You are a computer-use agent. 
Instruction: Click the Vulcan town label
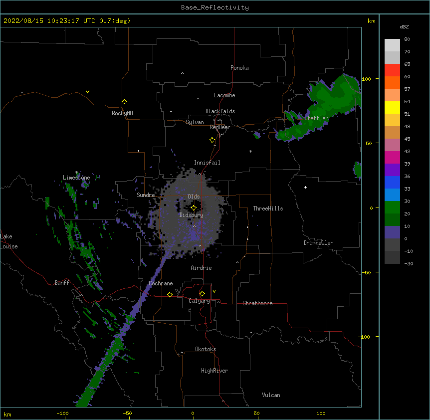pos(271,395)
